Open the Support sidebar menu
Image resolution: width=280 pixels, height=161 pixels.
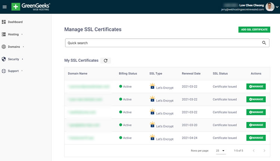13,71
